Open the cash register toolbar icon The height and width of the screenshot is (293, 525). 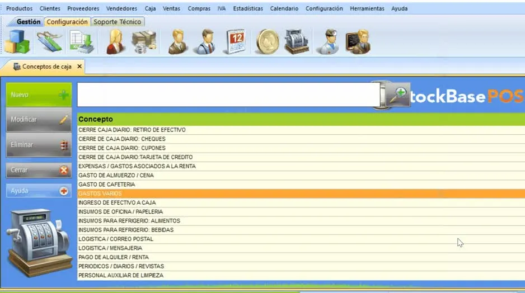(296, 42)
